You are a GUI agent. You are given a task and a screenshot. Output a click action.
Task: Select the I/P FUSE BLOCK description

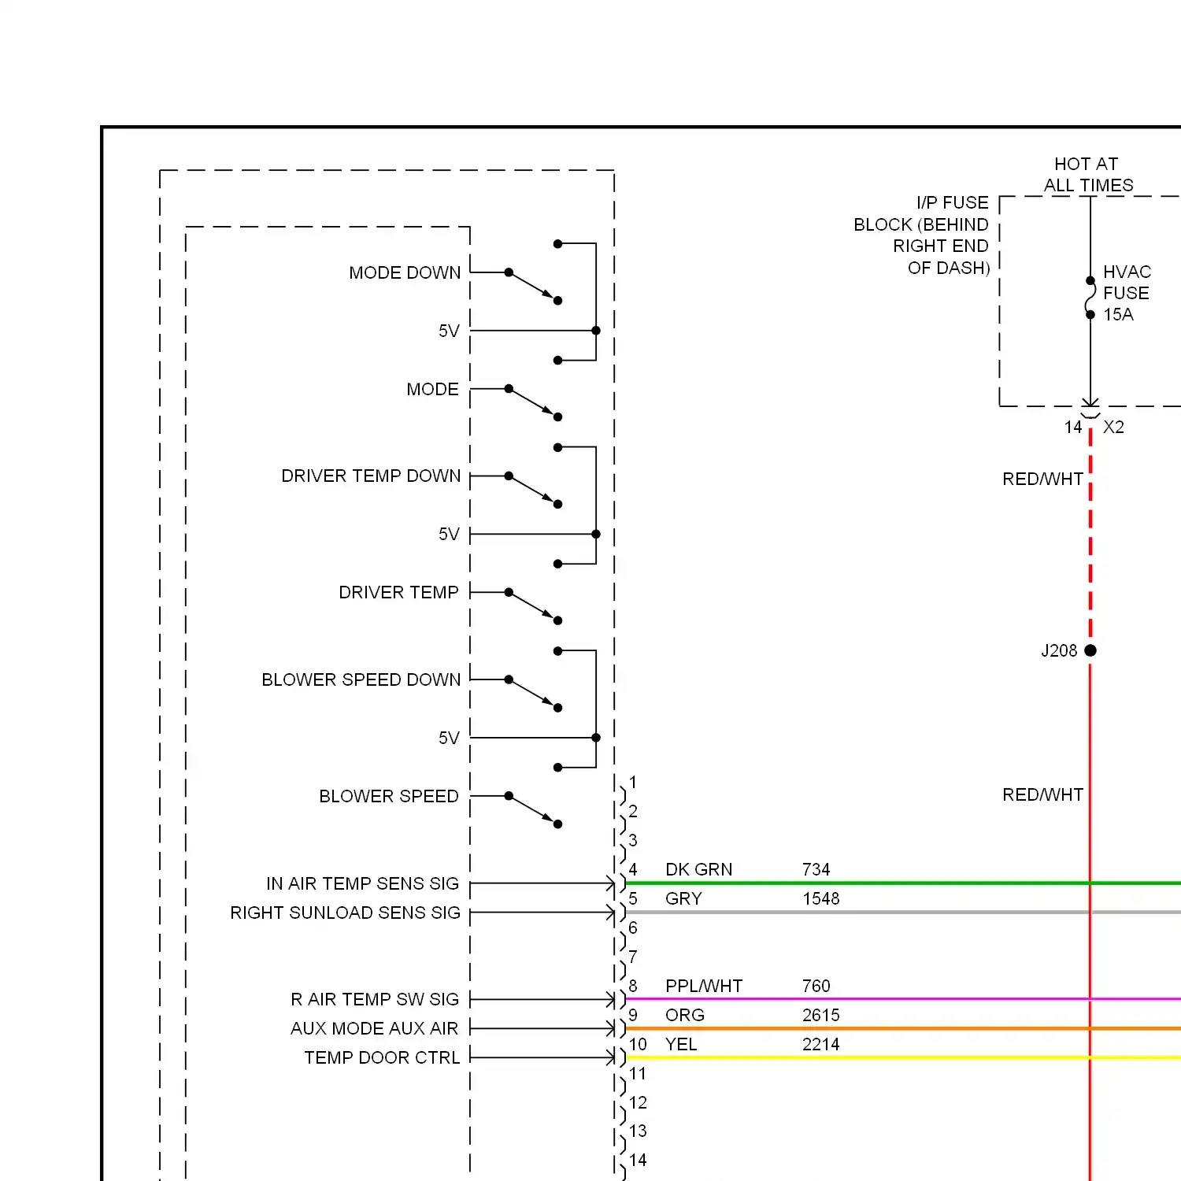pos(921,235)
